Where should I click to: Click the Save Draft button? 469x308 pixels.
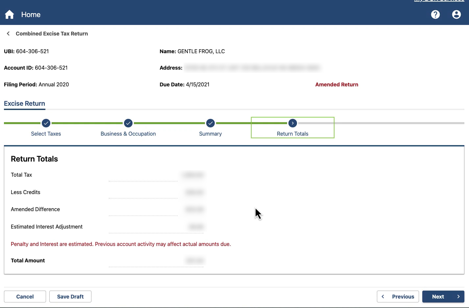pos(70,297)
